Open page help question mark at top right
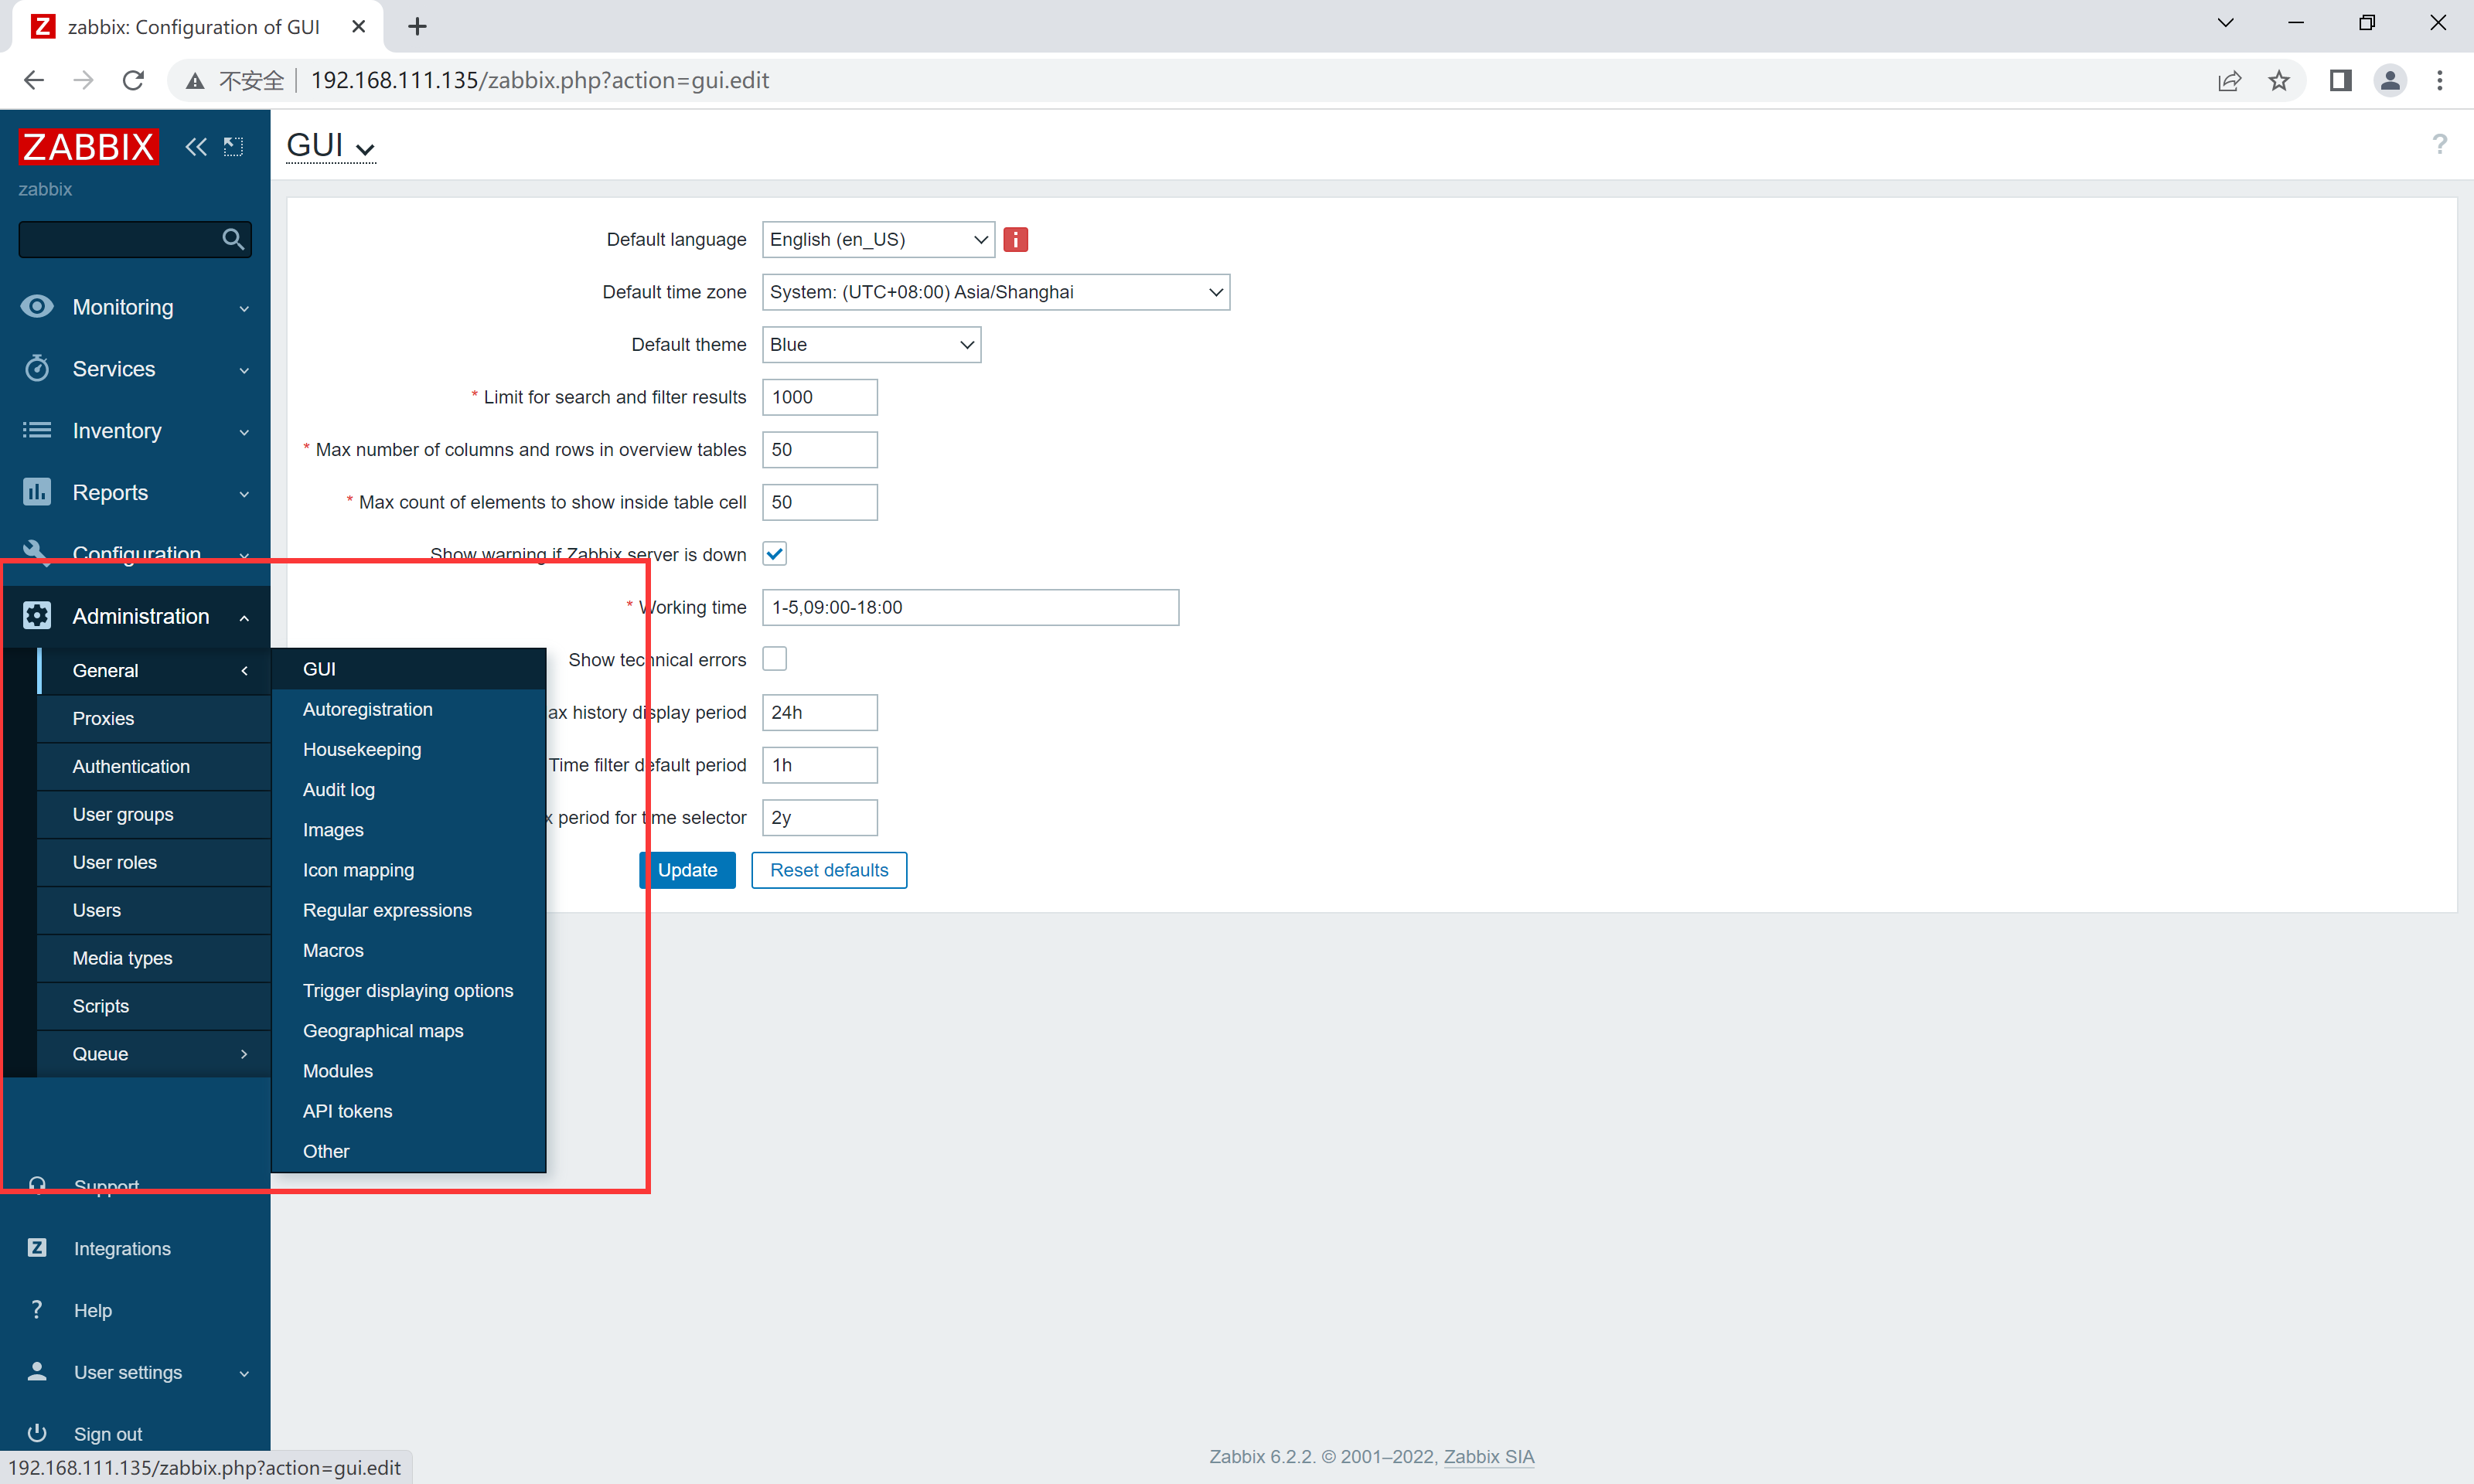2474x1484 pixels. (2439, 145)
